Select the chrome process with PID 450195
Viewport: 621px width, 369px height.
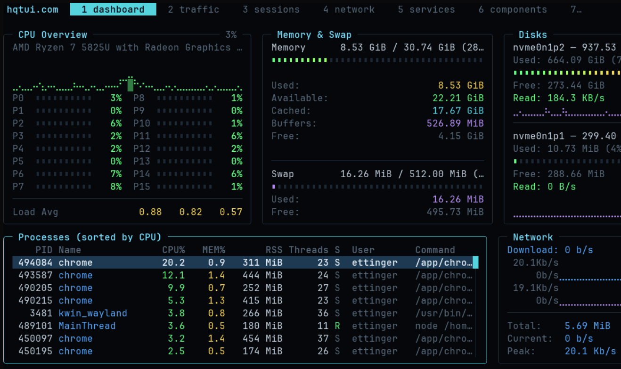tap(243, 352)
